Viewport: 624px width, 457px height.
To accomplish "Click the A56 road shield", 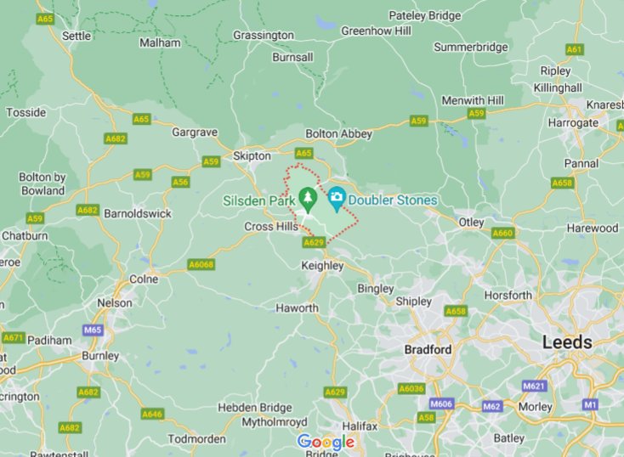I will point(181,182).
